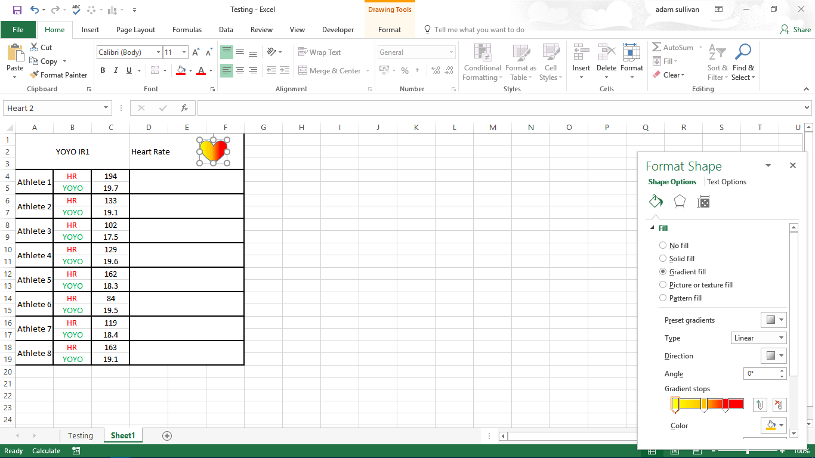Open the Fill & Line bucket icon
815x458 pixels.
coord(656,202)
